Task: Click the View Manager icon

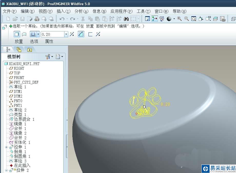Action: point(223,19)
